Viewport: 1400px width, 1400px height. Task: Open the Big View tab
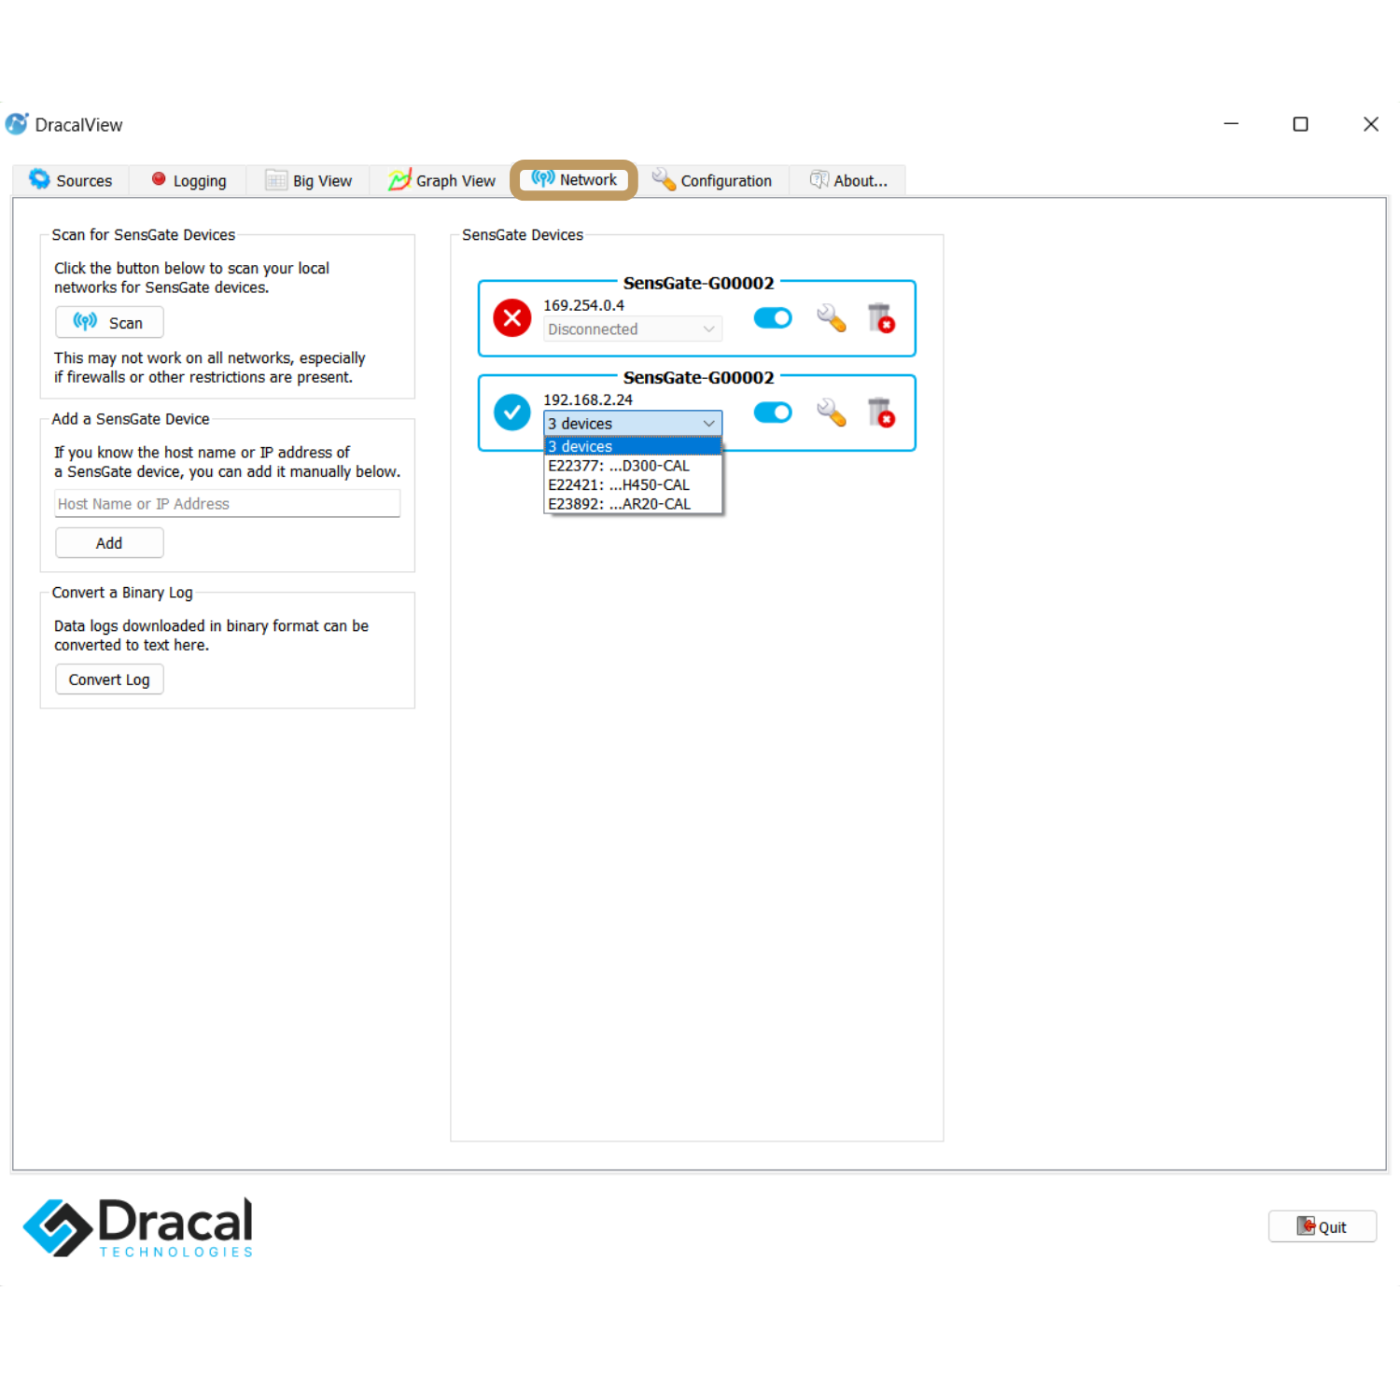coord(309,180)
